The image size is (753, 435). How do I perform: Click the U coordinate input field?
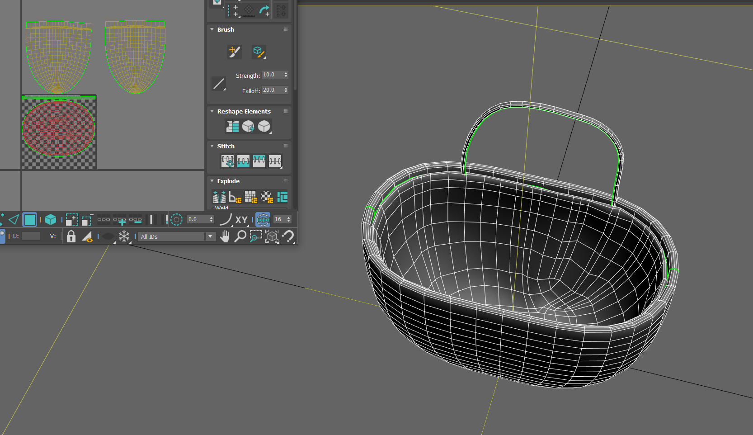click(x=31, y=236)
